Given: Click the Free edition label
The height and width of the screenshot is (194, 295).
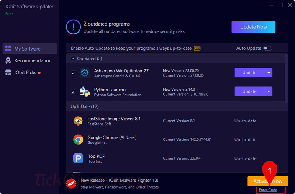Looking at the screenshot, I should click(9, 14).
